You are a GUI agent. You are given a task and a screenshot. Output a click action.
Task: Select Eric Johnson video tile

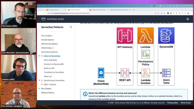[x=18, y=94]
